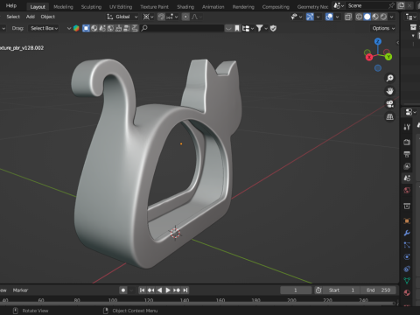Click the pan hand viewport button
Viewport: 420px width, 315px height.
click(x=390, y=91)
